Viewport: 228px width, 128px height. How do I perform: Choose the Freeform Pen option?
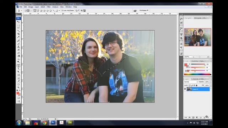(38, 11)
